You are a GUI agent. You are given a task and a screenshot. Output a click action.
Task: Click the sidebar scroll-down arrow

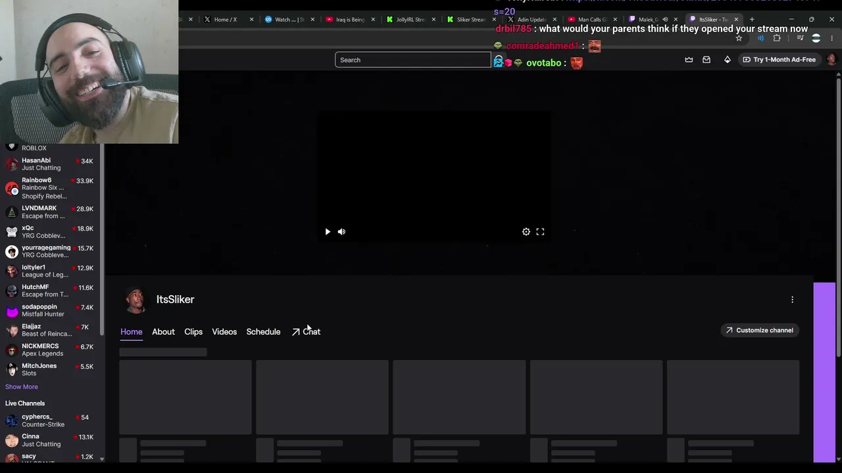pos(101,459)
